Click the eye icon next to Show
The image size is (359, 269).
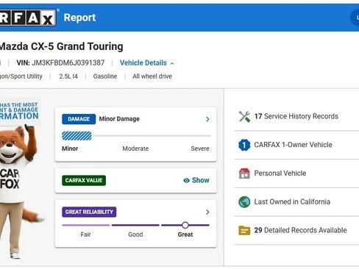coord(187,181)
